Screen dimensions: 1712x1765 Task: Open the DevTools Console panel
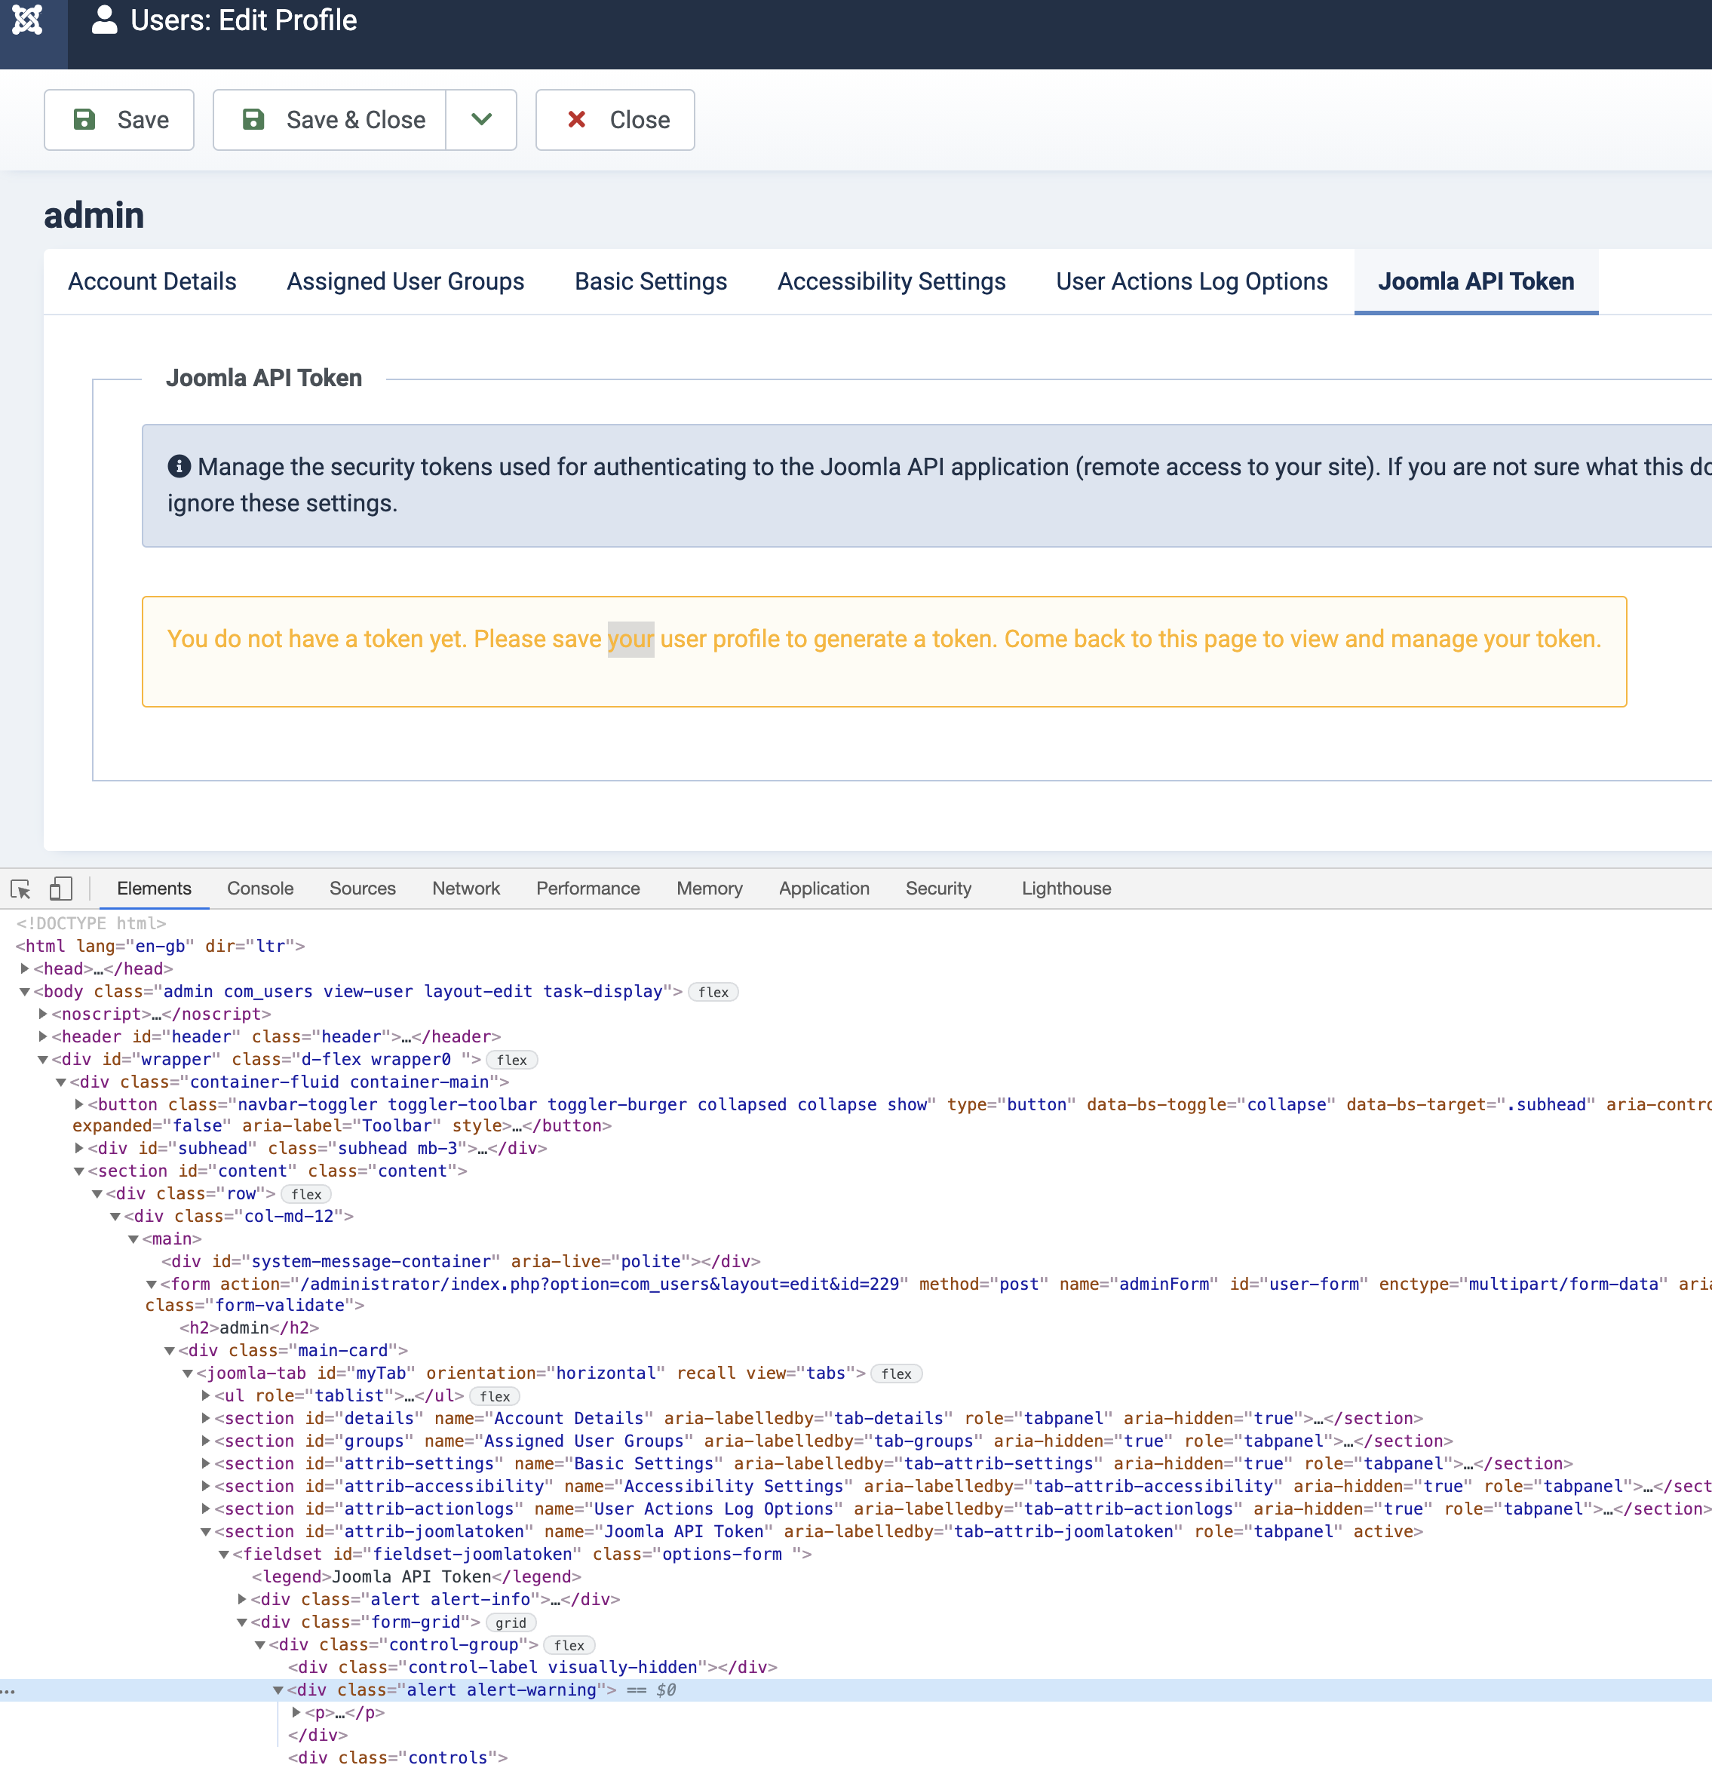[260, 889]
